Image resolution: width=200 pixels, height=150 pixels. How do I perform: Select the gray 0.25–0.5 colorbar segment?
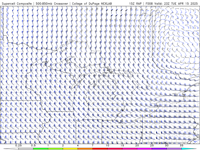26,149
